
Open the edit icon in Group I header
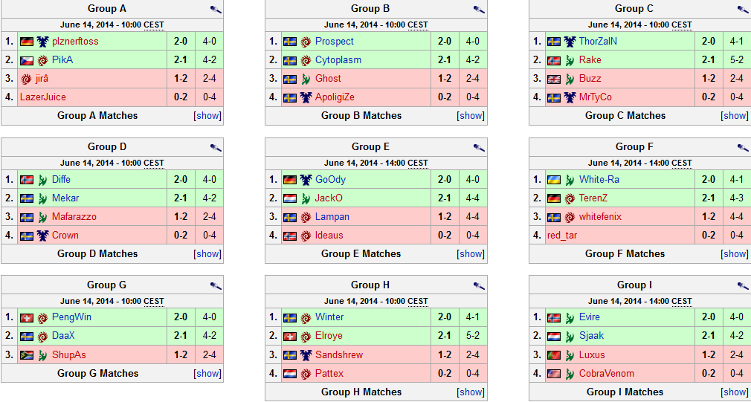click(x=743, y=286)
